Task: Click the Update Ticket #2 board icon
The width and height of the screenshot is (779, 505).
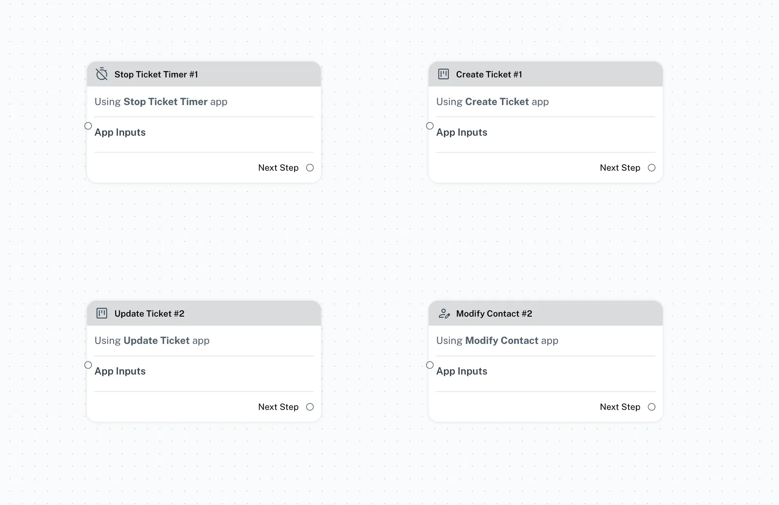Action: pyautogui.click(x=102, y=313)
